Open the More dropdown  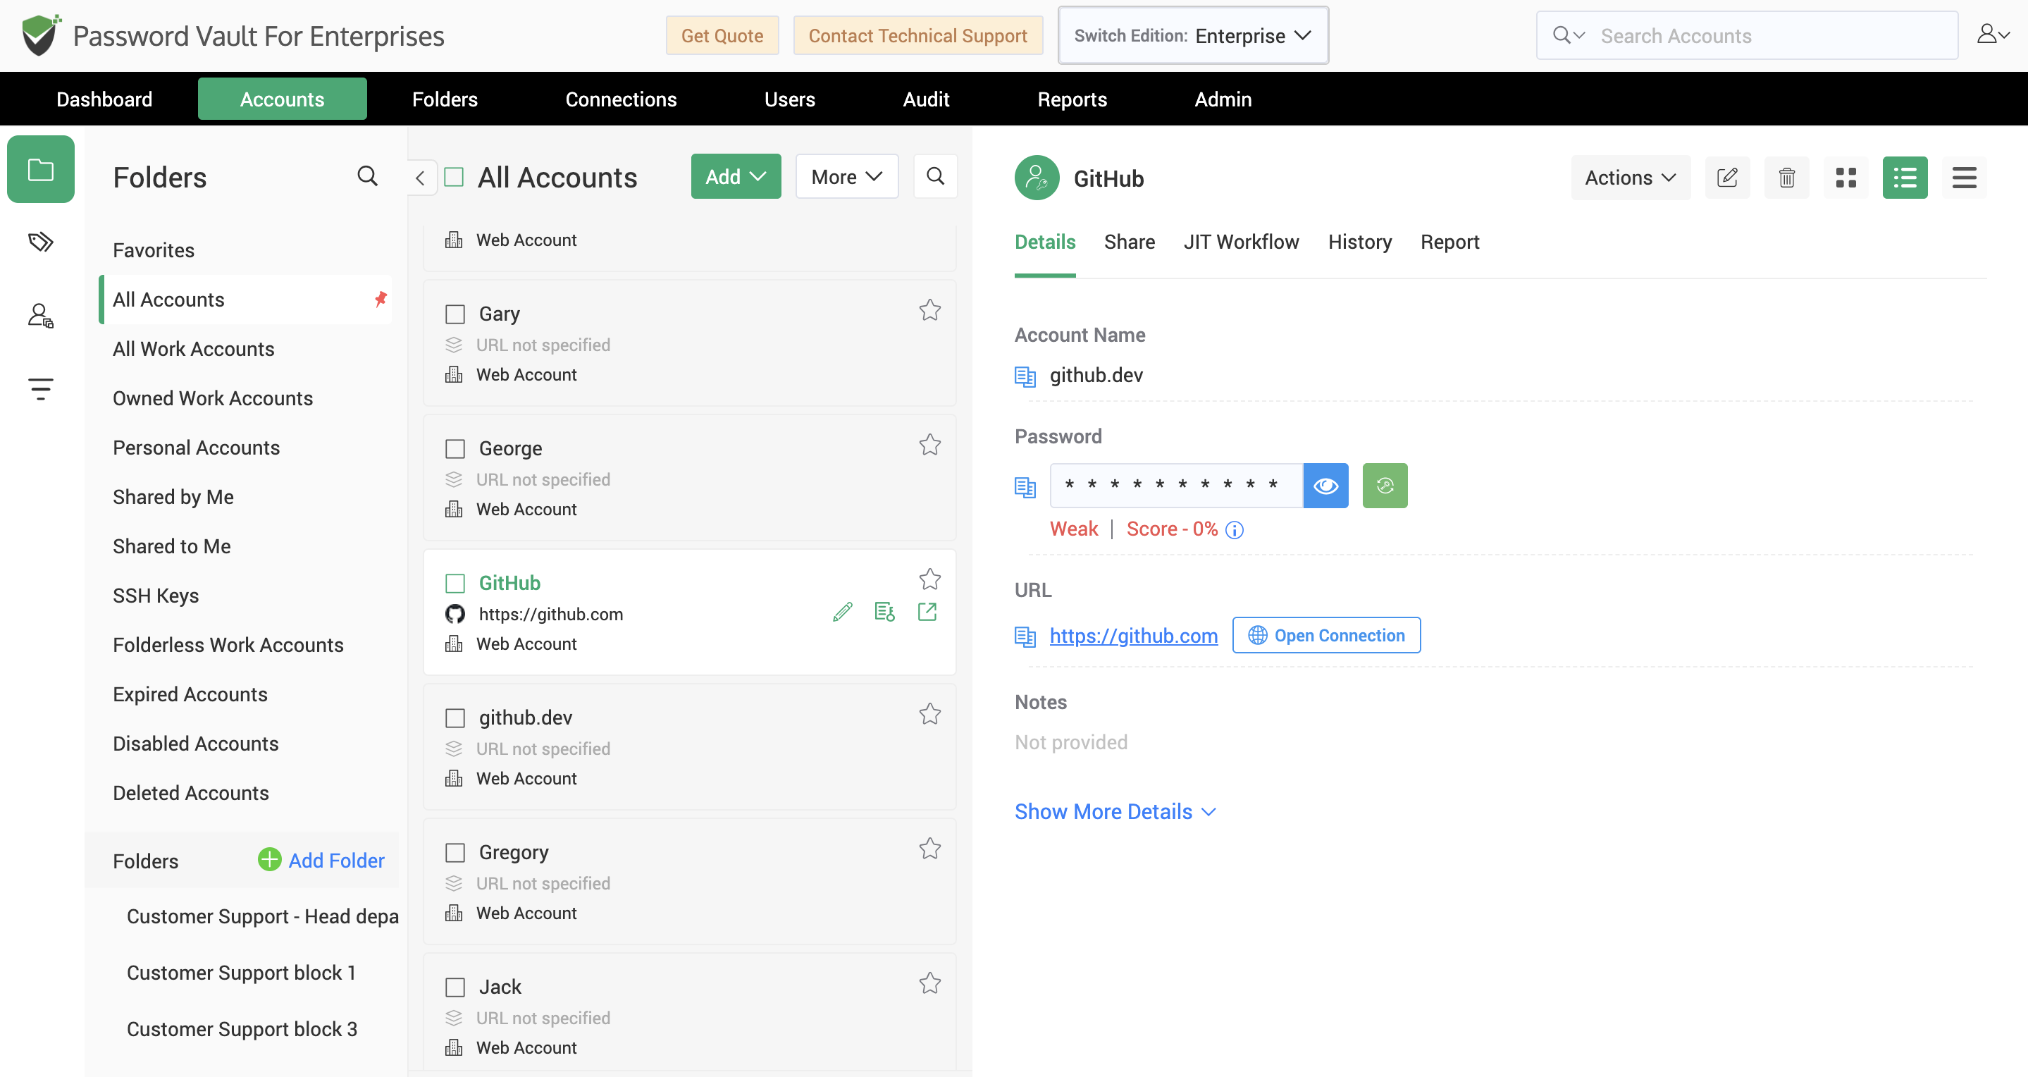click(846, 176)
